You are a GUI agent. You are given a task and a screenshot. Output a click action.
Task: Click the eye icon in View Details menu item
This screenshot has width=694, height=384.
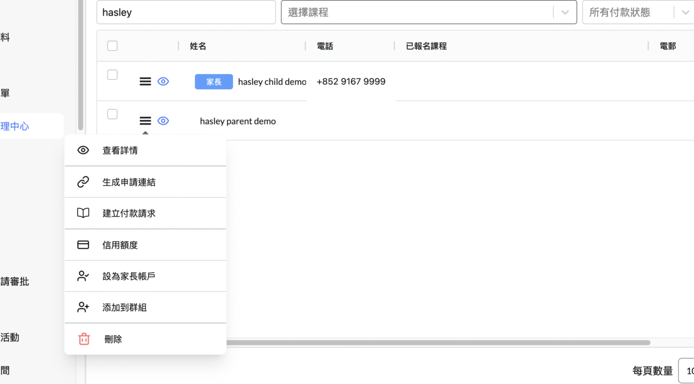point(83,150)
